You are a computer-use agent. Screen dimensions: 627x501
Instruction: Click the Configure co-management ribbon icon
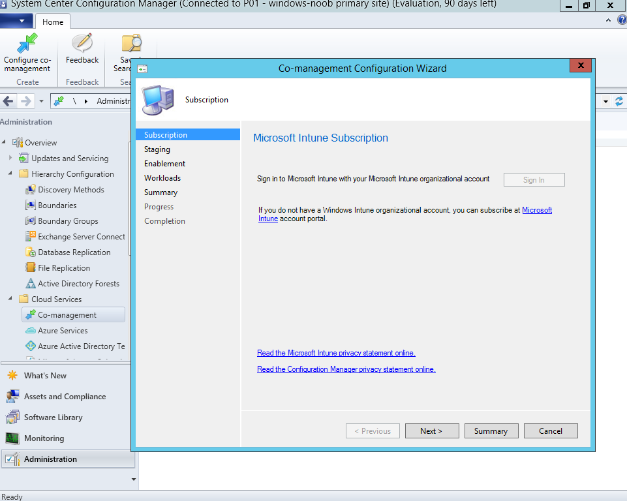[27, 43]
